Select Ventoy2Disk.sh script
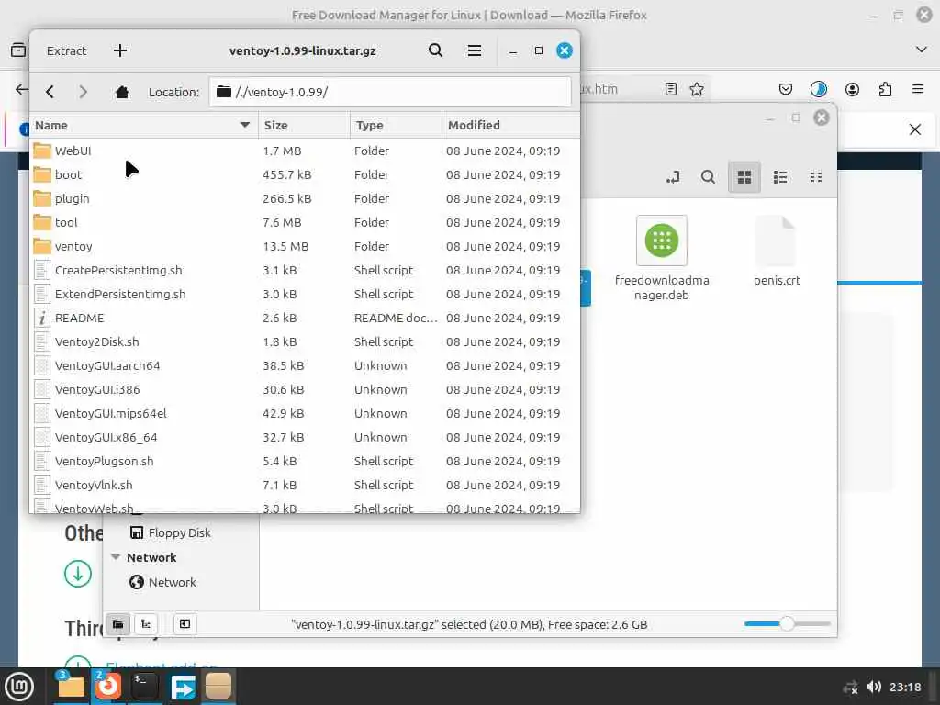 tap(305, 341)
